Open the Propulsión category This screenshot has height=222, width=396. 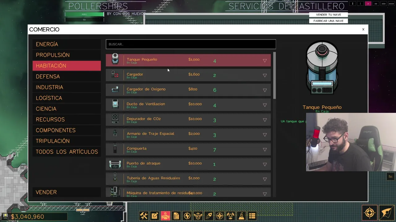[x=67, y=55]
